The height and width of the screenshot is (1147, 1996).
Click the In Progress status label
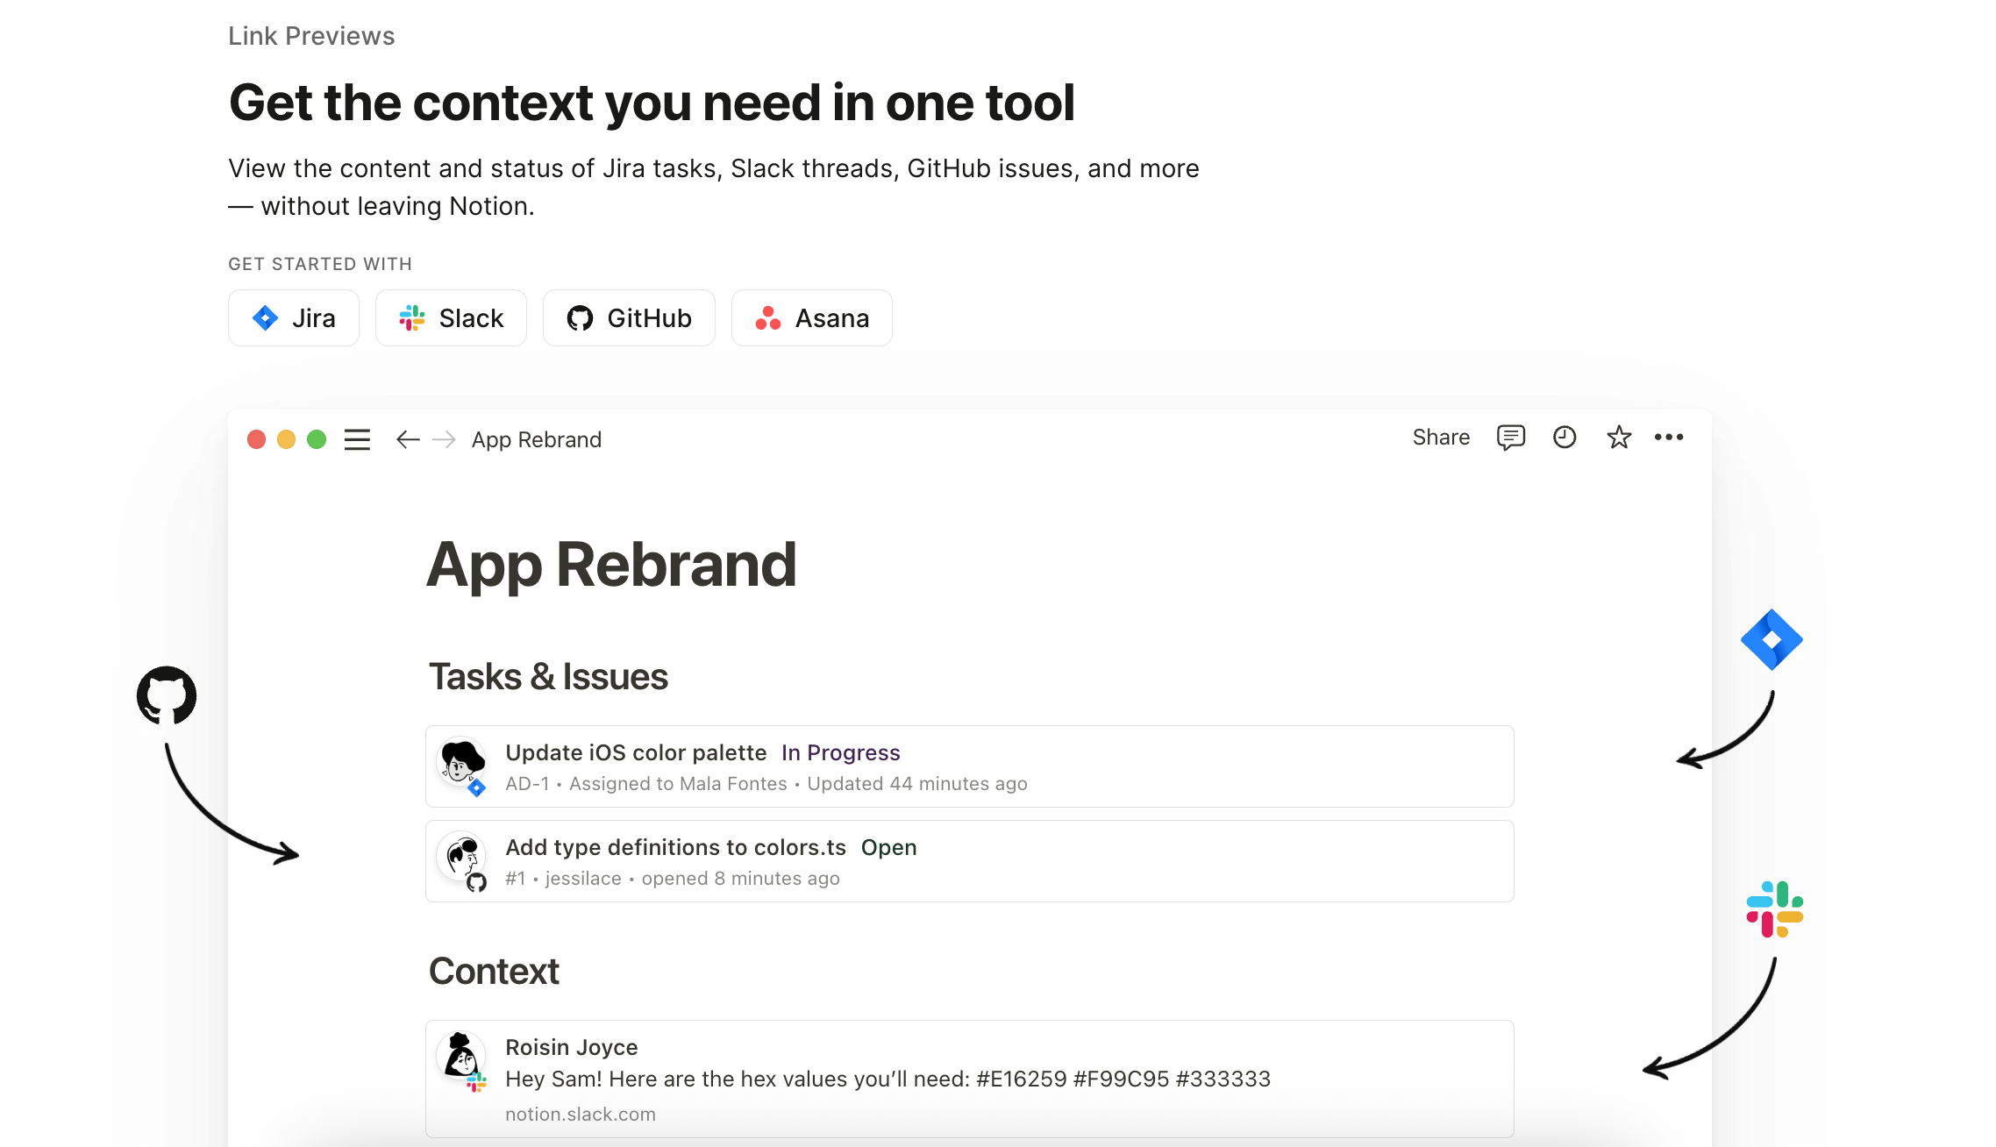841,752
